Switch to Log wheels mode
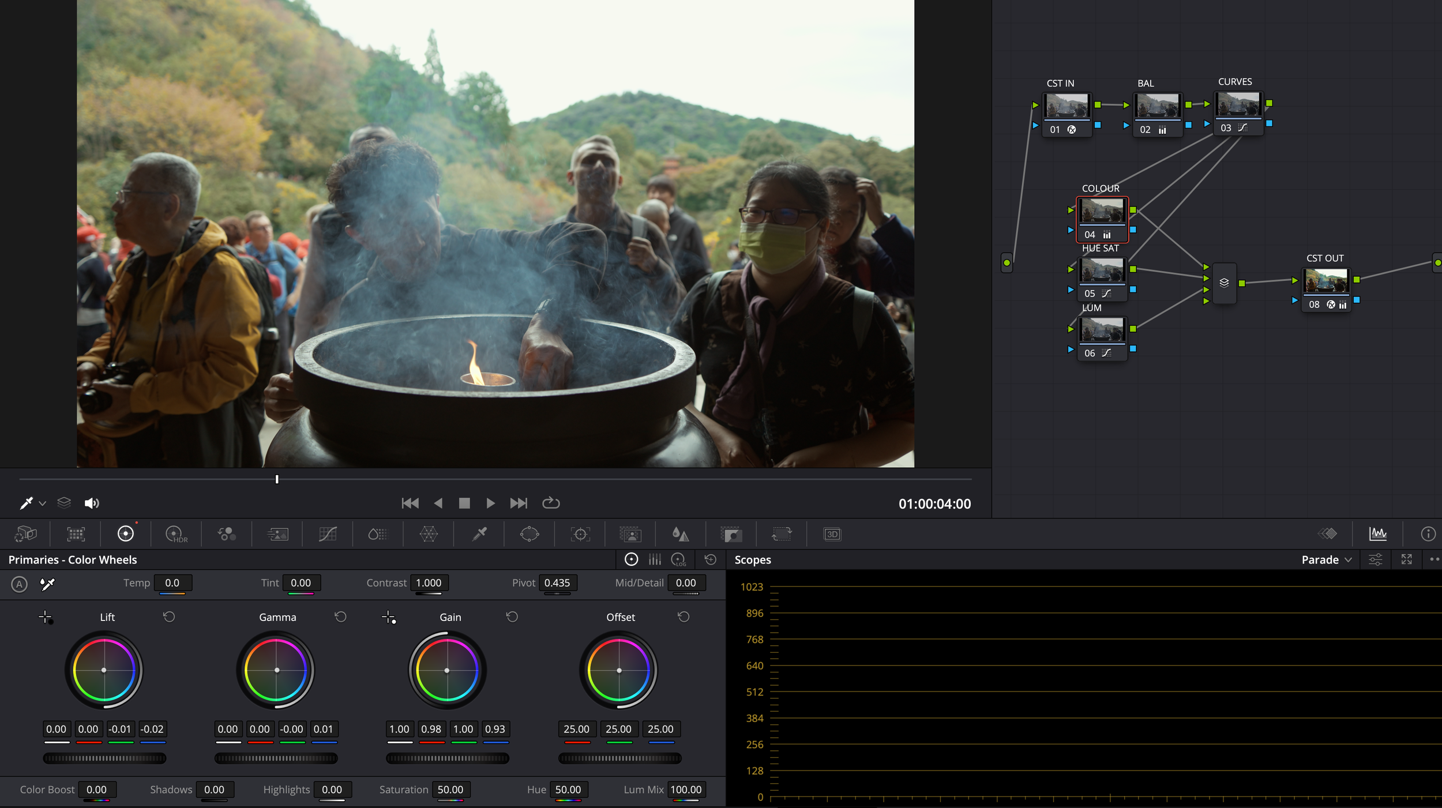The height and width of the screenshot is (808, 1442). 679,559
